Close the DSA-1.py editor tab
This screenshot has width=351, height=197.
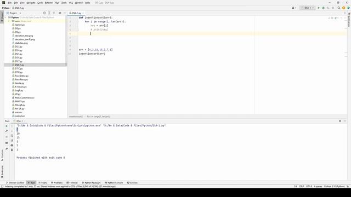[x=83, y=13]
